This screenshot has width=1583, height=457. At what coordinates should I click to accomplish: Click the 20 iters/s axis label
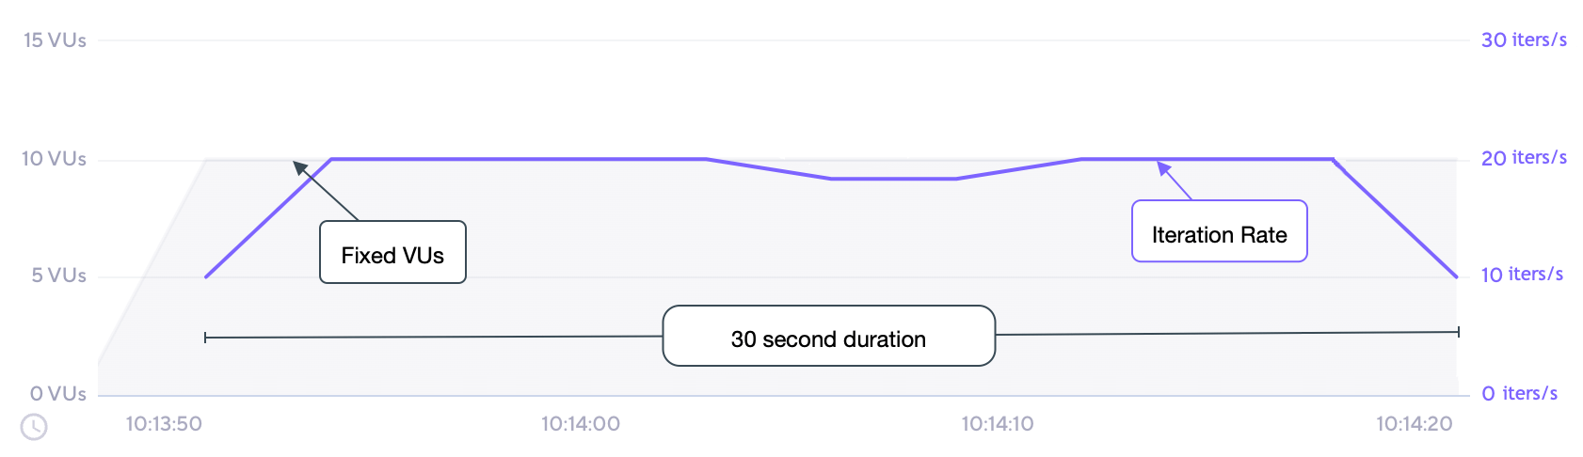coord(1524,158)
